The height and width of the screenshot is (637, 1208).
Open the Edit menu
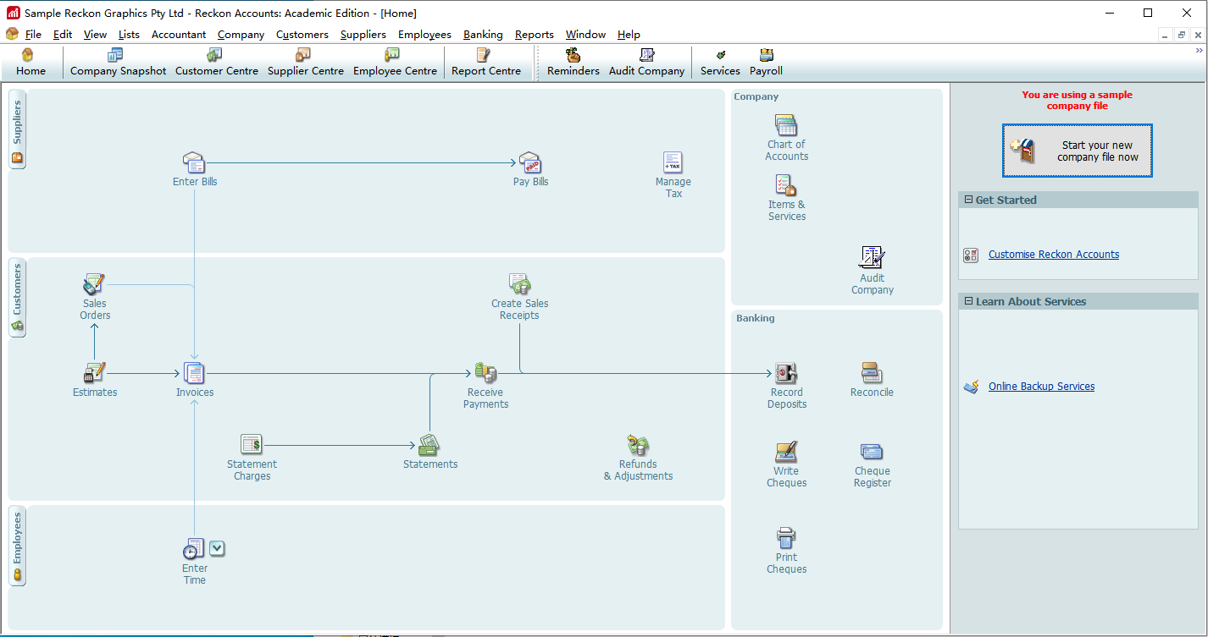coord(63,35)
